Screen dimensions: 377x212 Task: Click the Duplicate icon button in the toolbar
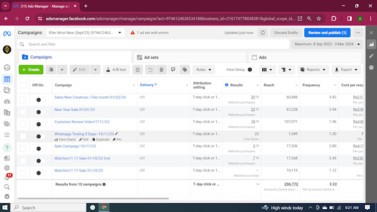51,70
